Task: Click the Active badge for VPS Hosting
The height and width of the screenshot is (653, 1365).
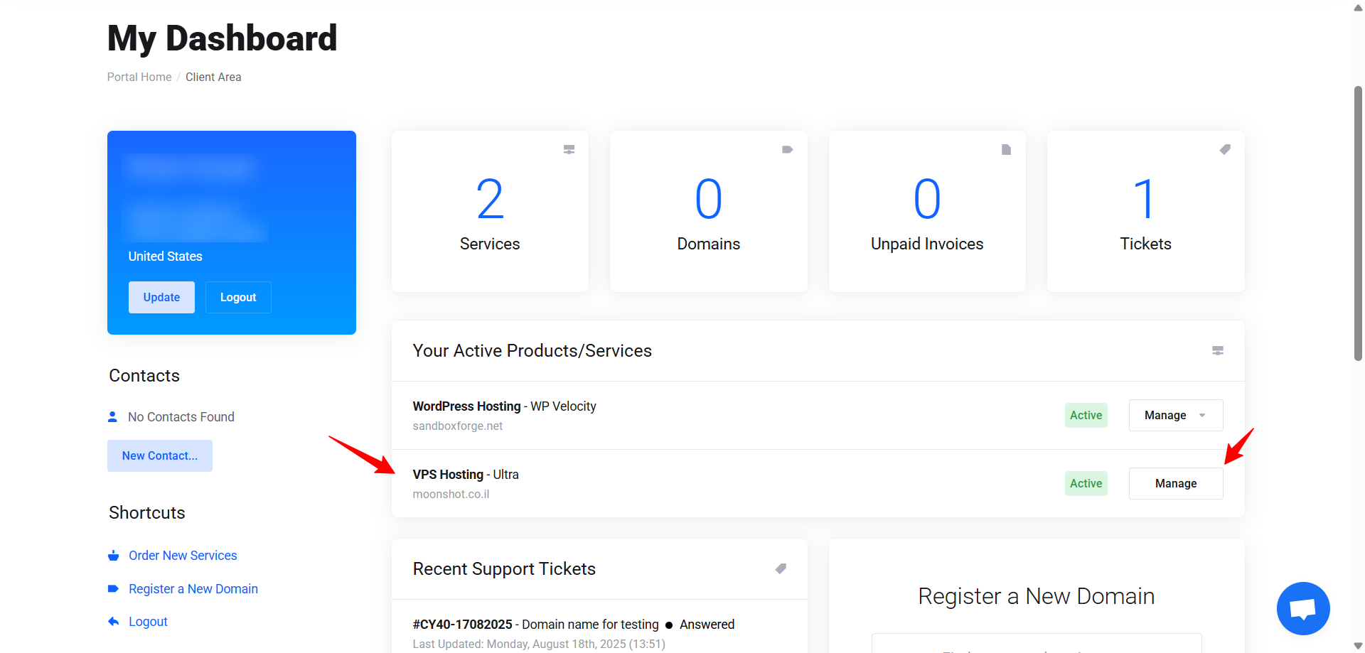Action: 1086,483
